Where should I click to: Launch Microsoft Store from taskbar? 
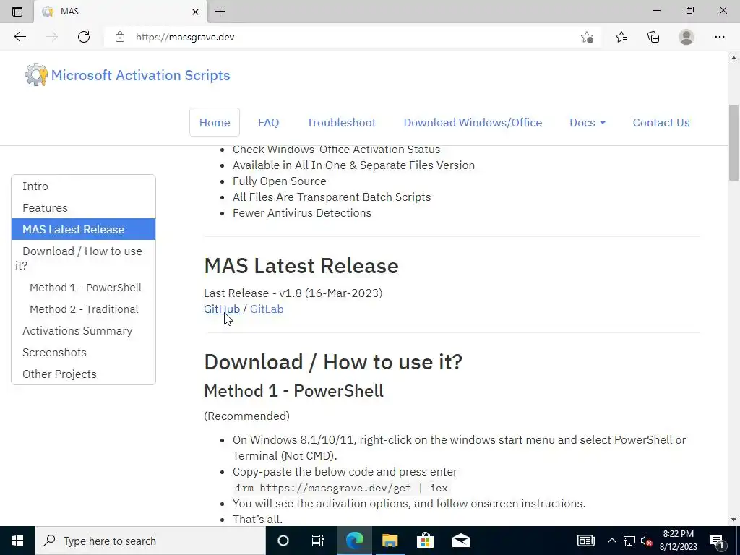point(425,541)
